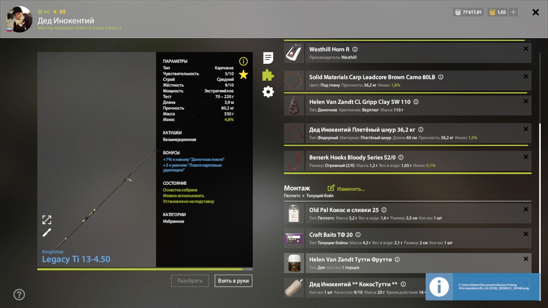Click the gold coins balance 1,02
The width and height of the screenshot is (548, 308).
click(x=497, y=12)
